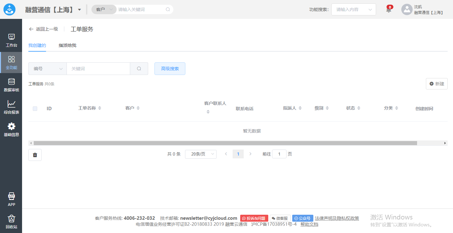453x233 pixels.
Task: Expand the 编号 search field dropdown
Action: point(48,69)
